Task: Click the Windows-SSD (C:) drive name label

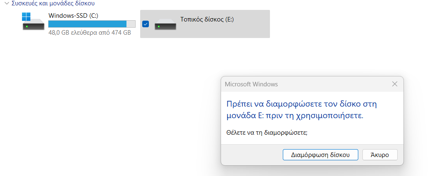Action: pos(73,16)
